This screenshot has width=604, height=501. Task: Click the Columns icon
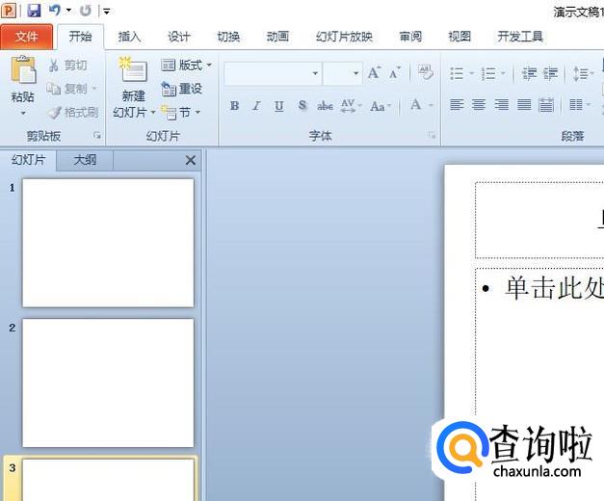[576, 105]
